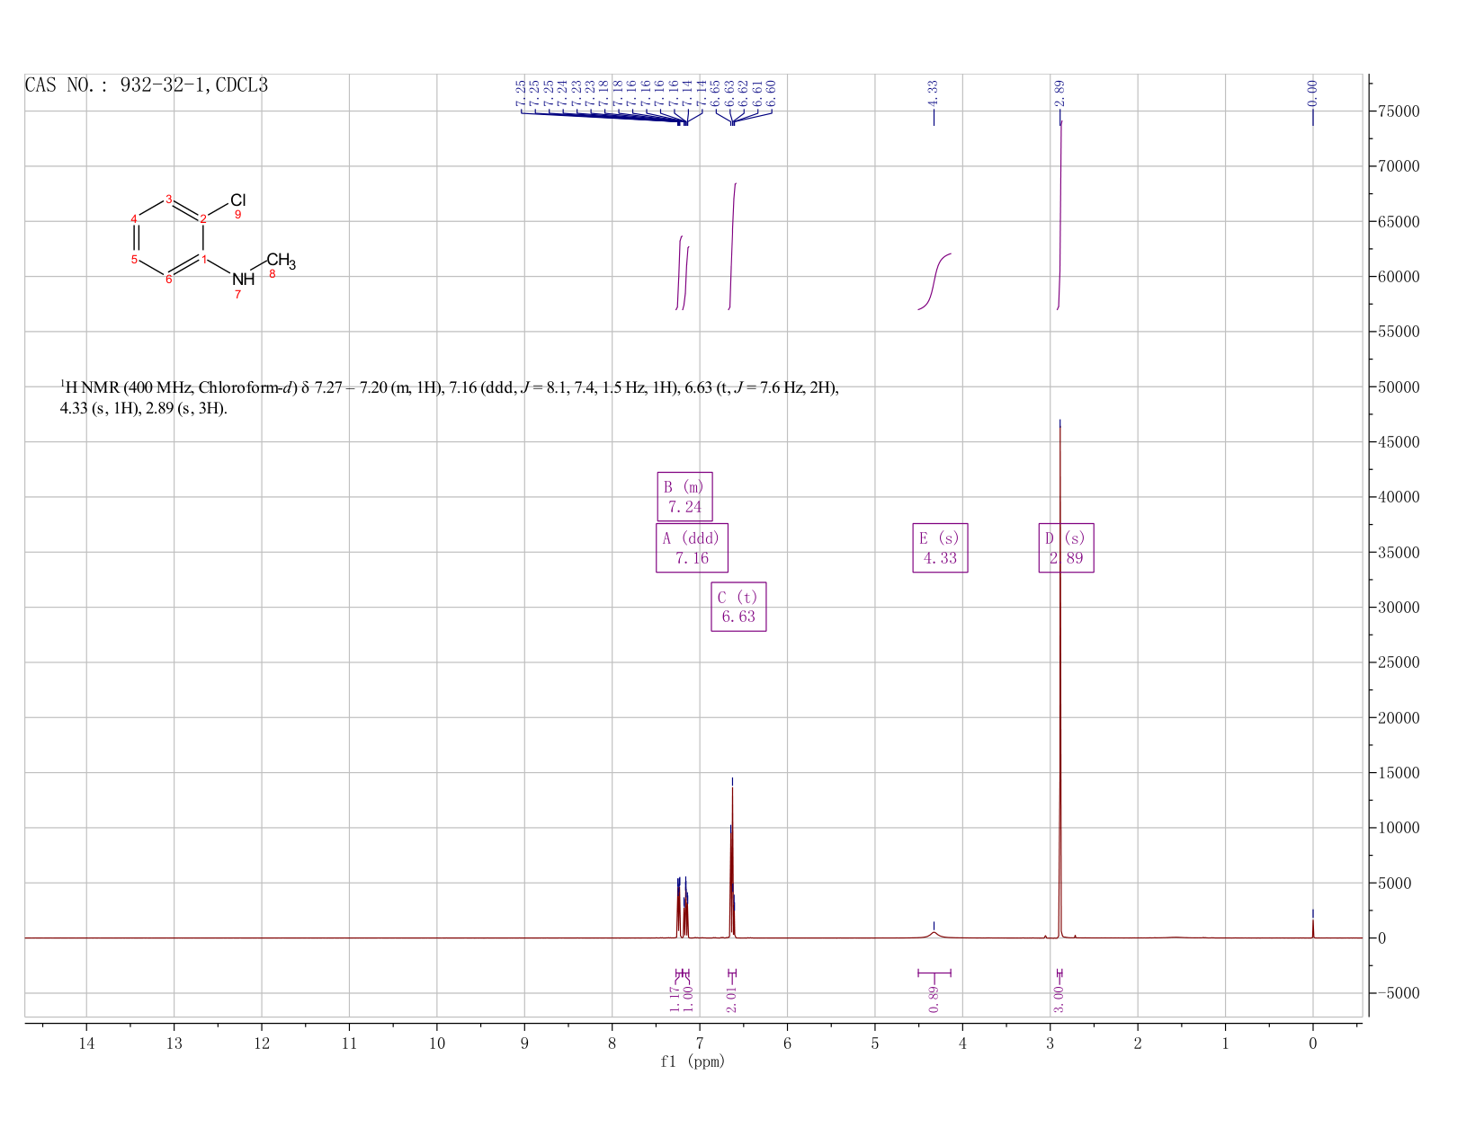The width and height of the screenshot is (1484, 1146).
Task: Select the 'A (ddd) 7.16' multiplet box
Action: [692, 547]
